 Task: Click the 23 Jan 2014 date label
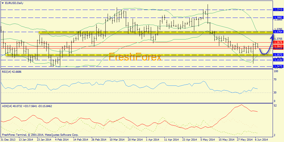[44, 140]
